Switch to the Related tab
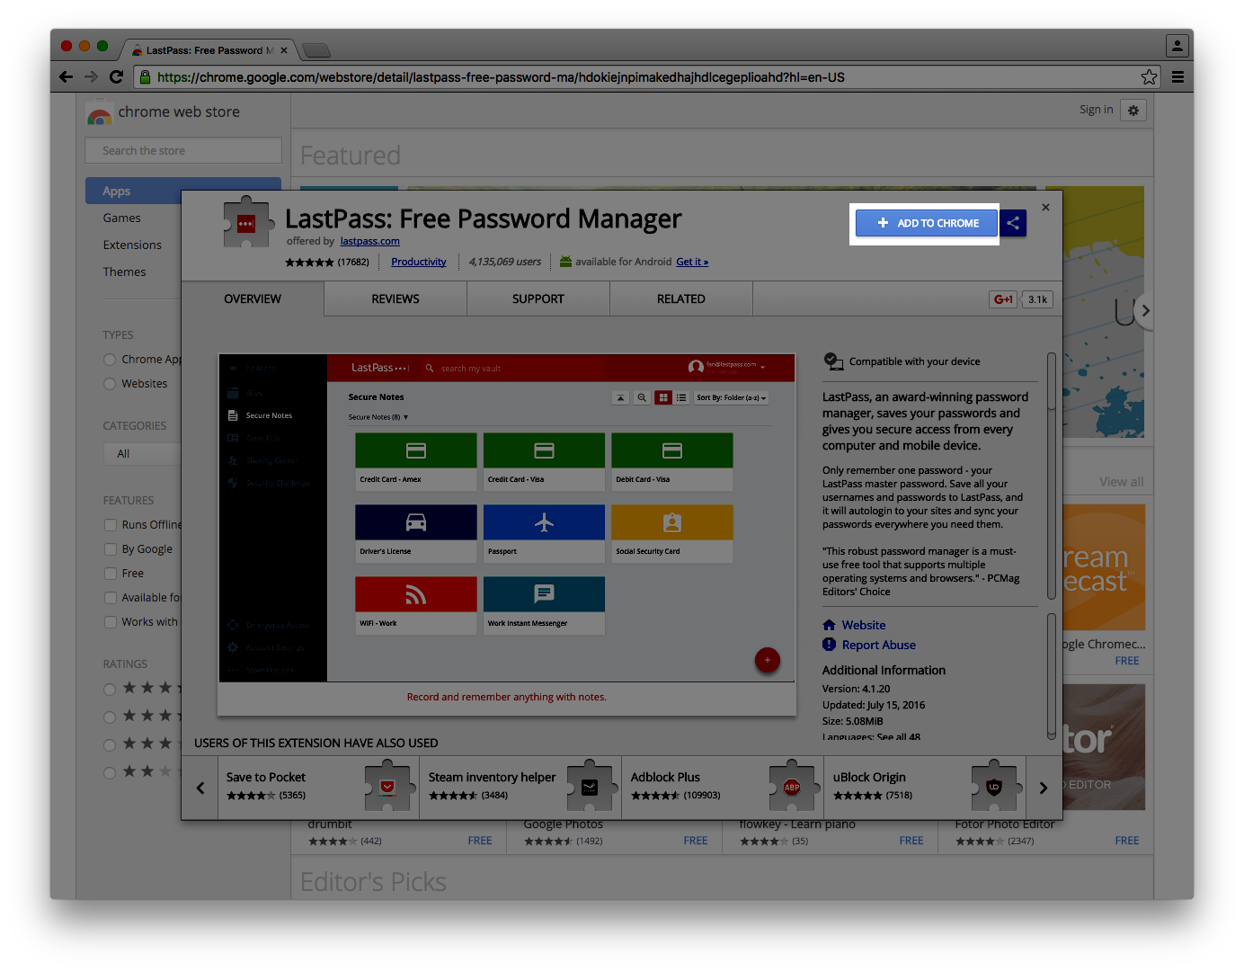Screen dimensions: 1244x971 pyautogui.click(x=681, y=299)
